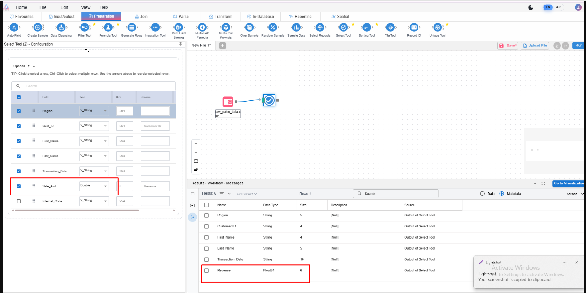Switch to the Transform tab

pos(220,17)
